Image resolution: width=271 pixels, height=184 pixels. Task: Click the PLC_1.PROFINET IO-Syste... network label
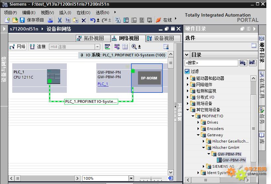click(x=91, y=101)
